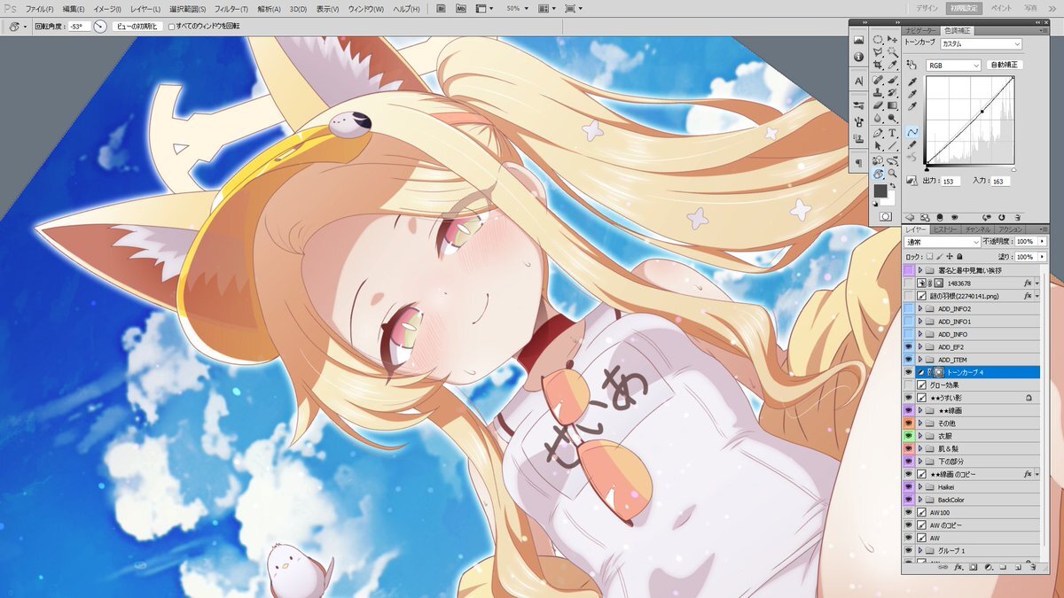
Task: Expand the 肌＆髪 layer group
Action: (920, 448)
